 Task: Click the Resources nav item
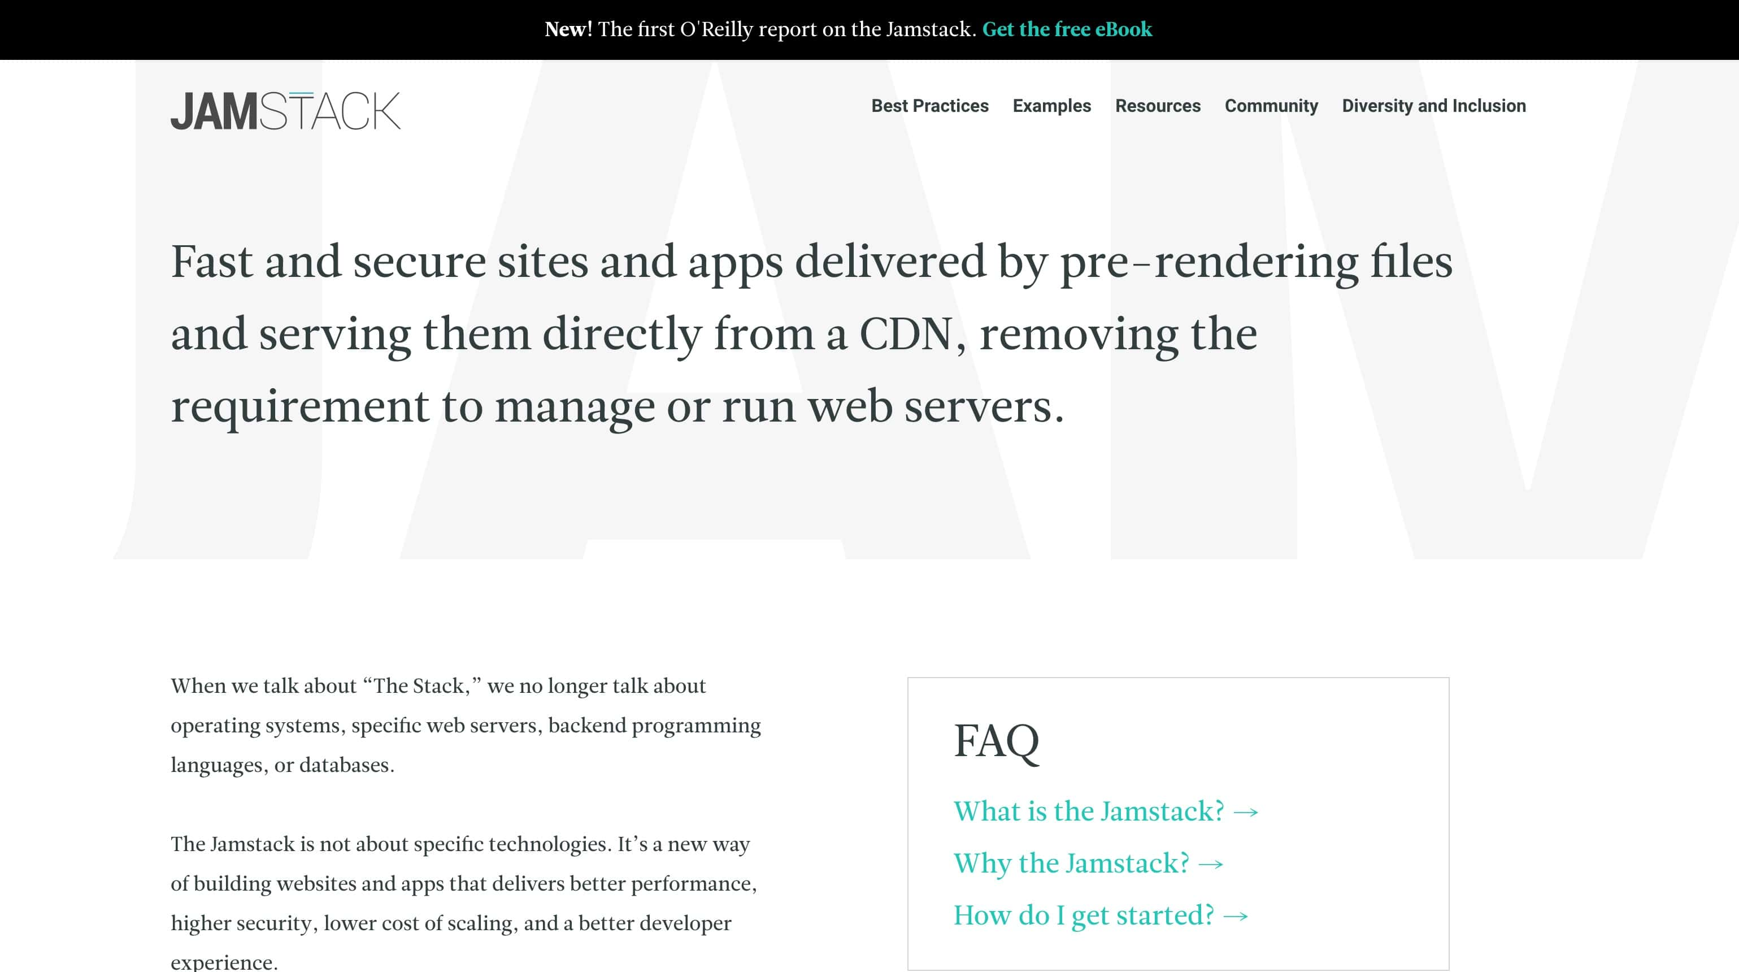[x=1157, y=105]
